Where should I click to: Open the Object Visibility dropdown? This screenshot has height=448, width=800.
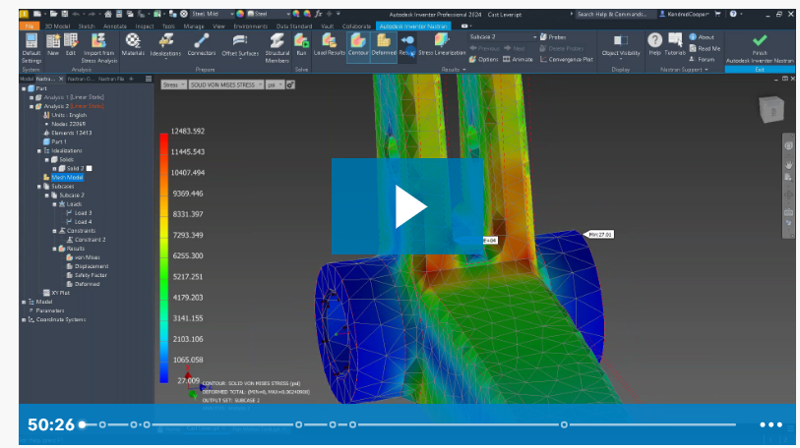pyautogui.click(x=620, y=47)
